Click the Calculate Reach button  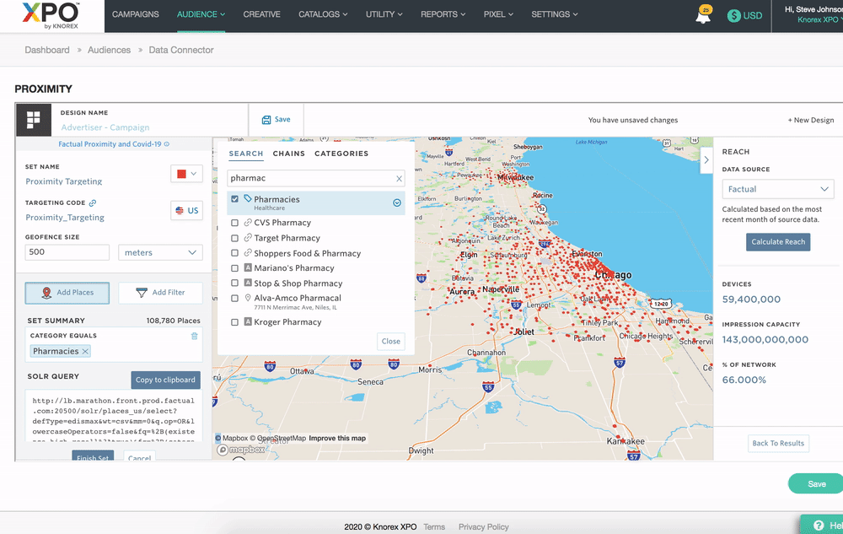[778, 242]
